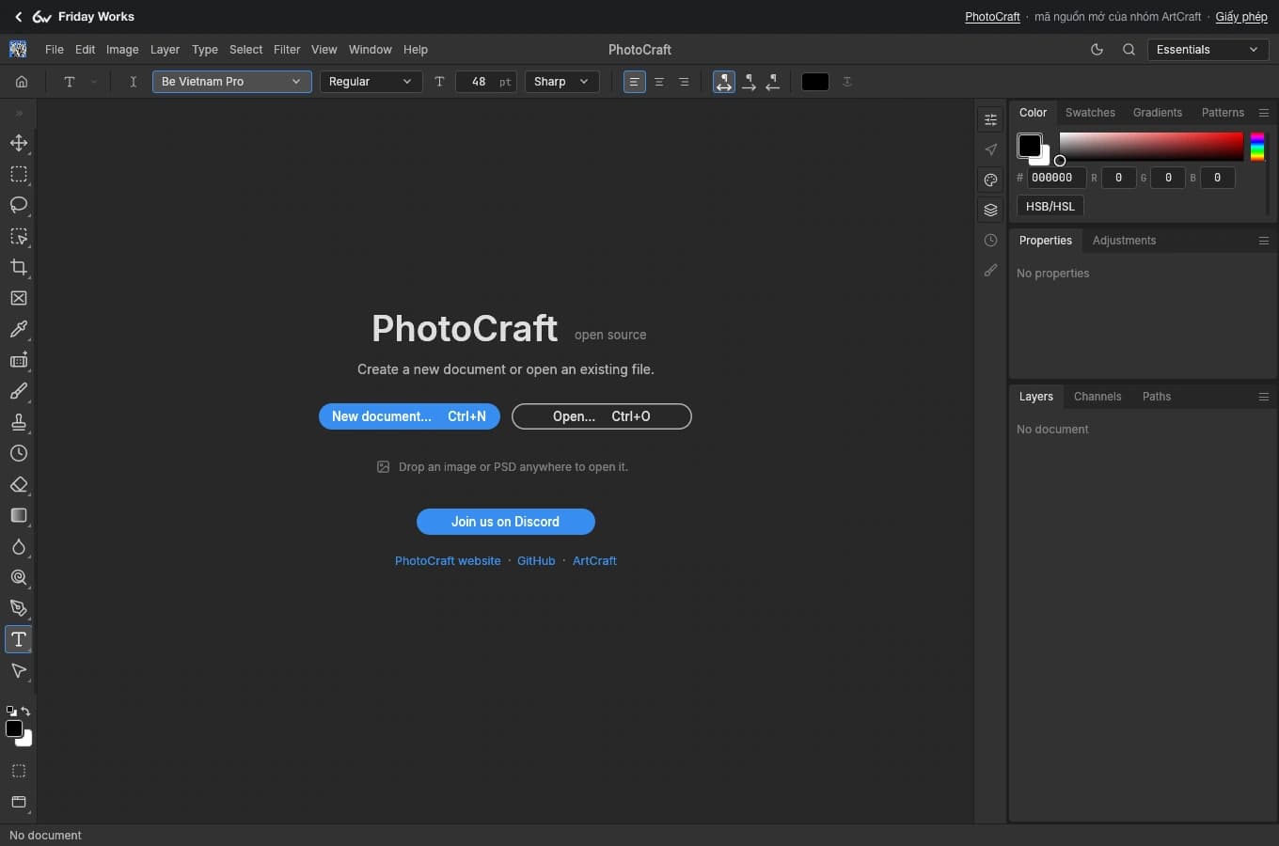Open the Layers panel options menu
The height and width of the screenshot is (846, 1279).
(1264, 397)
